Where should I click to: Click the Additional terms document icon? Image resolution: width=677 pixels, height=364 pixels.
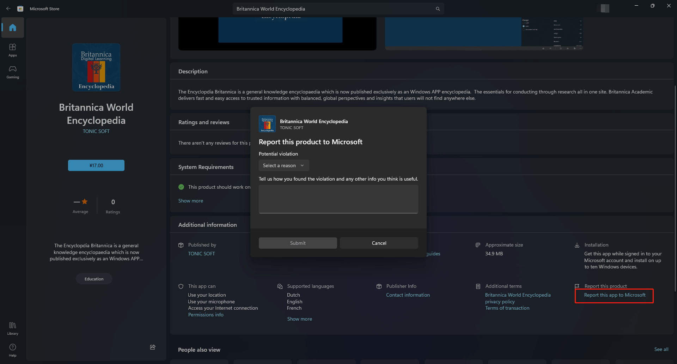coord(478,286)
